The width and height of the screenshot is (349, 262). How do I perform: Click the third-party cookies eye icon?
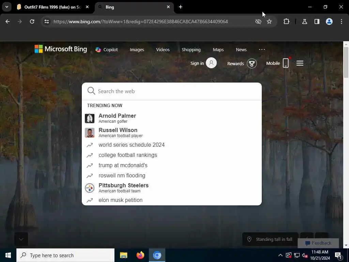click(x=258, y=21)
